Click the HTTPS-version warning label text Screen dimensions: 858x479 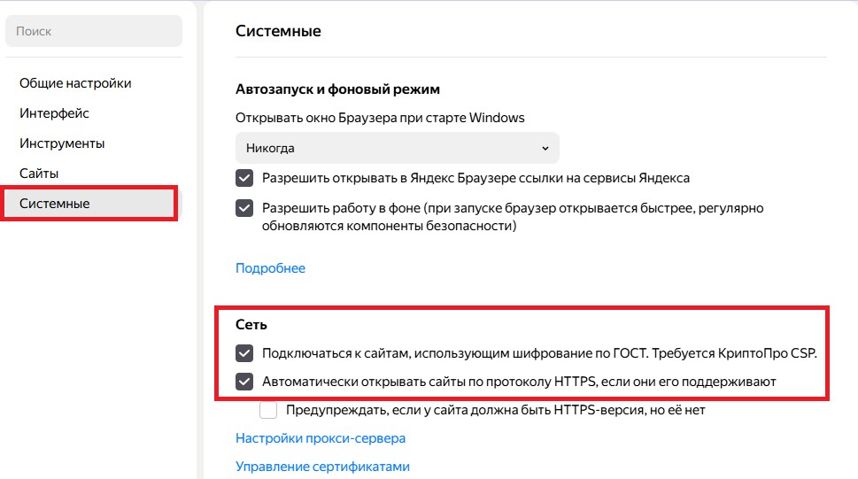click(496, 410)
